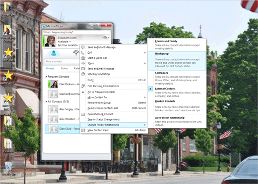Select Workgroup privacy relationship
258x184 pixels.
coord(177,60)
